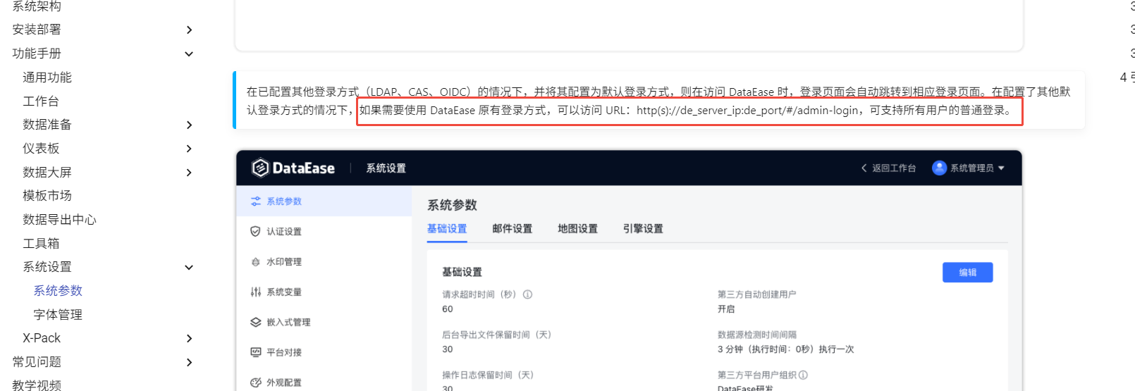Click the 数据源检测时间间隔 label

[x=757, y=335]
